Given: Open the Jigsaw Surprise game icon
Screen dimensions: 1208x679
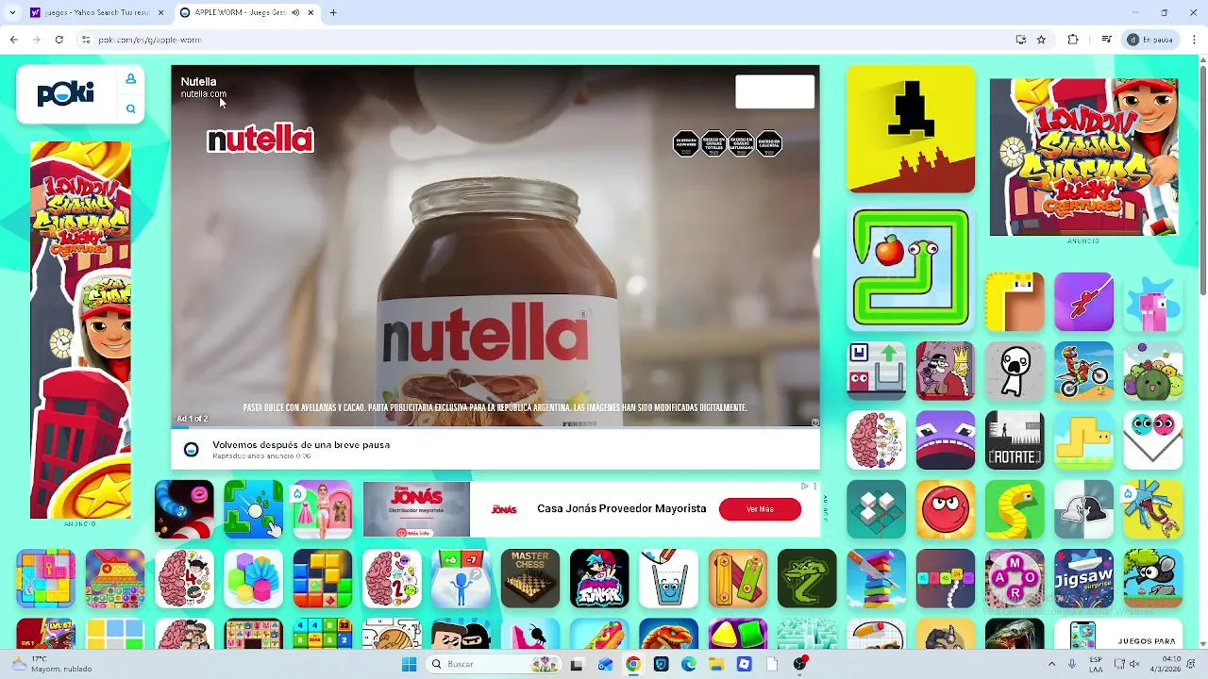Looking at the screenshot, I should click(1083, 578).
